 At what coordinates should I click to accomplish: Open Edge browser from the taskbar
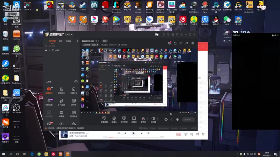(32, 154)
